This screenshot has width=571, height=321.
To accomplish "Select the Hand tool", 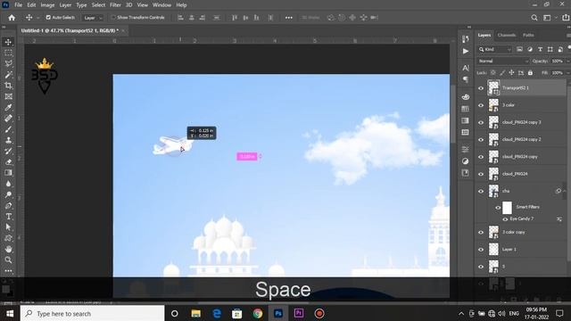I will pyautogui.click(x=8, y=249).
